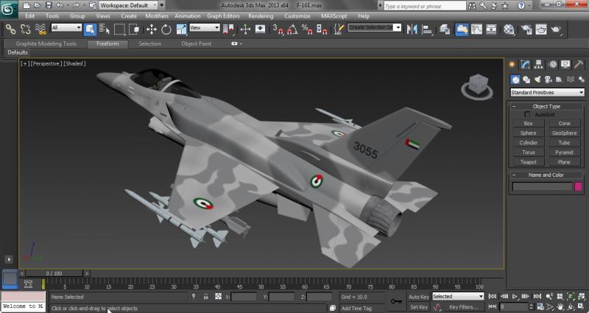Switch to the Cameras creation category
The image size is (589, 313).
549,80
